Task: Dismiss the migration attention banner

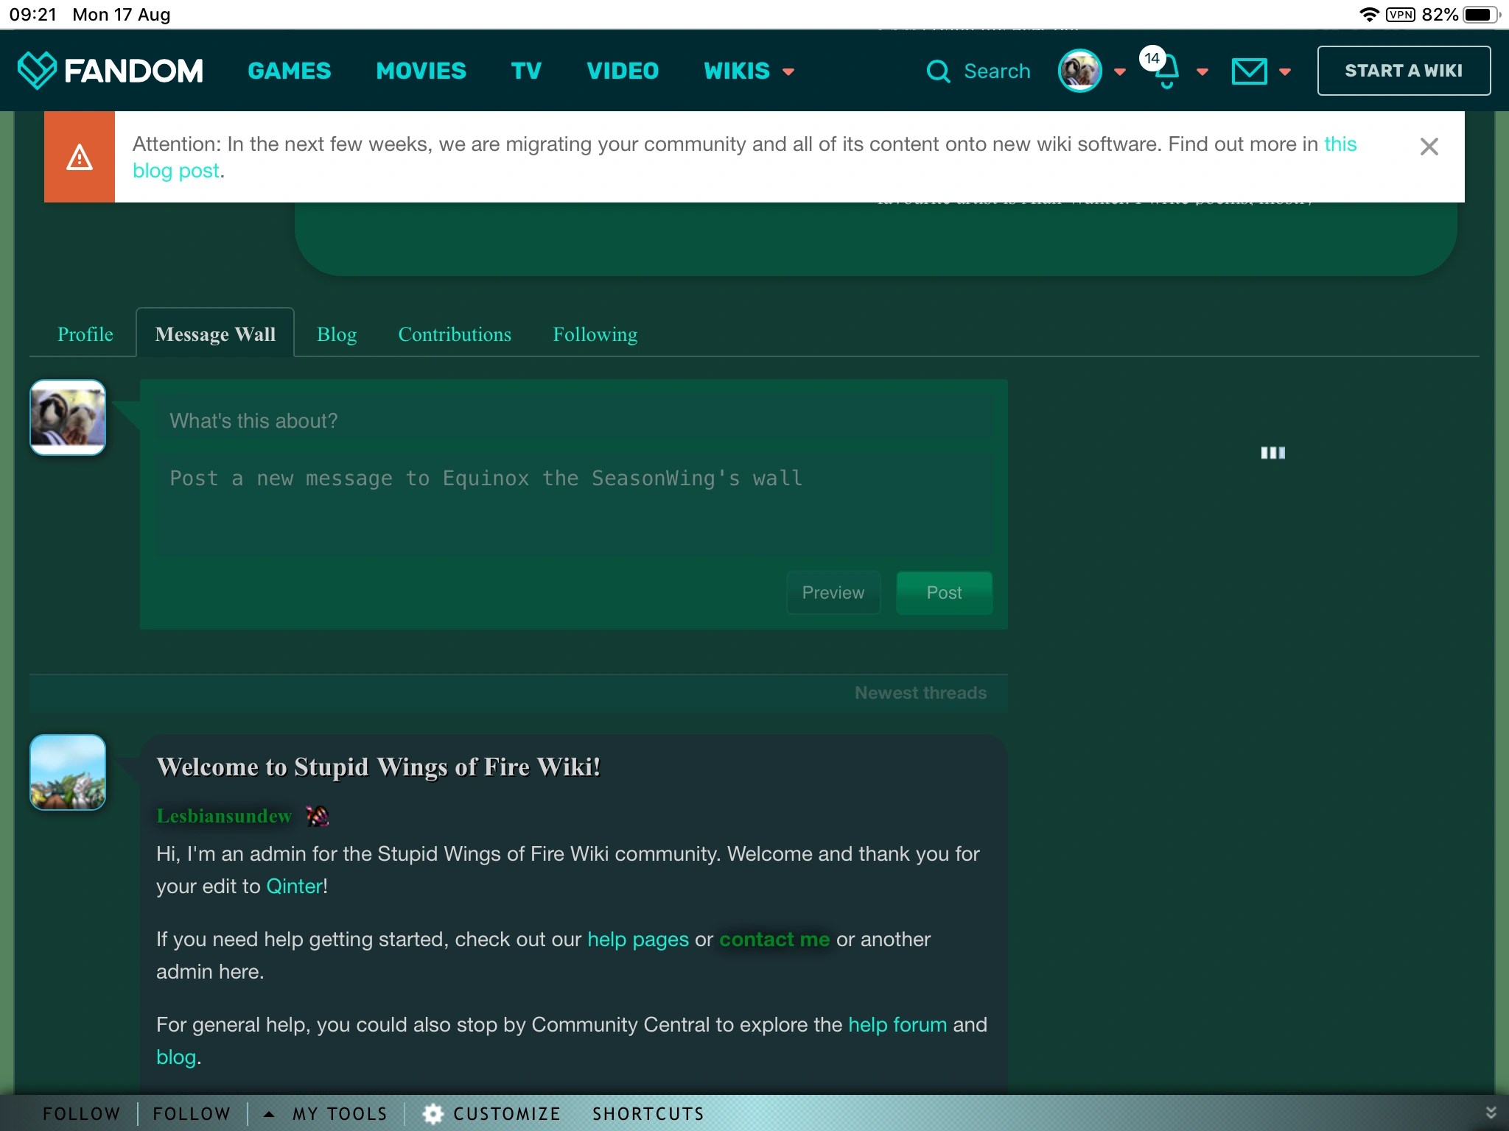Action: pyautogui.click(x=1429, y=147)
